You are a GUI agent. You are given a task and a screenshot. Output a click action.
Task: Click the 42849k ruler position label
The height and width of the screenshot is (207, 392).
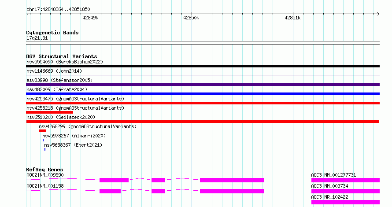point(90,18)
